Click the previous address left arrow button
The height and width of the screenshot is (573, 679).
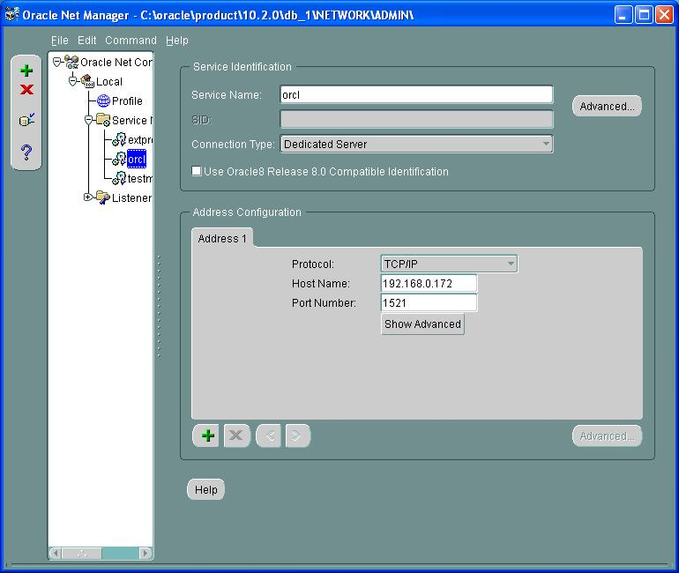click(x=268, y=435)
